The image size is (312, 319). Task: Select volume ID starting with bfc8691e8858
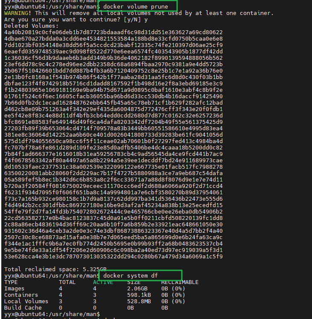pos(114,122)
